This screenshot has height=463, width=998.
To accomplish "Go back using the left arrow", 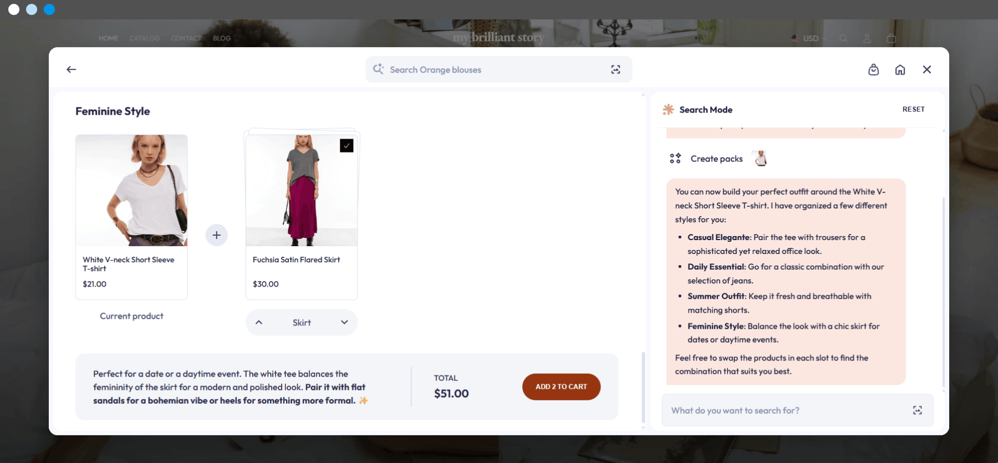I will (x=72, y=69).
